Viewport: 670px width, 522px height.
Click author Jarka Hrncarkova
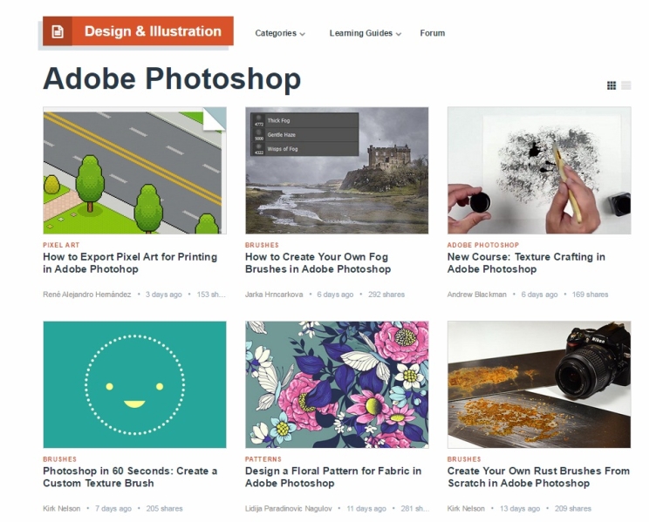click(274, 295)
